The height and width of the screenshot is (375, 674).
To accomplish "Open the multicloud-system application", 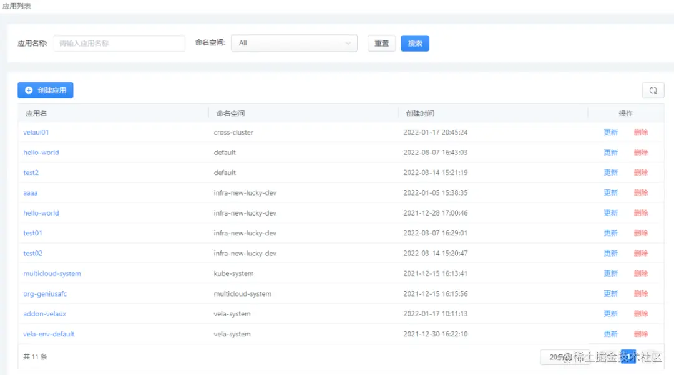I will point(52,273).
